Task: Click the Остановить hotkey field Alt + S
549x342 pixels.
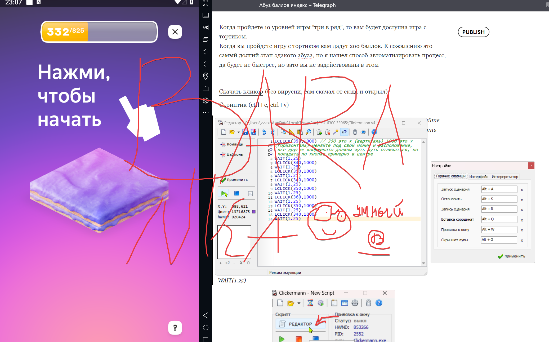Action: (x=499, y=199)
